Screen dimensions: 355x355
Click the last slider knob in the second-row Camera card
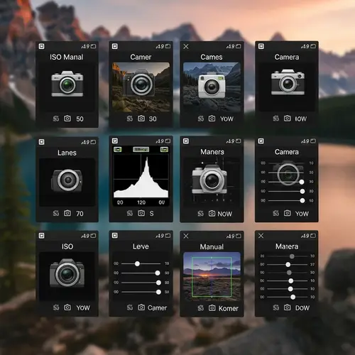click(302, 201)
